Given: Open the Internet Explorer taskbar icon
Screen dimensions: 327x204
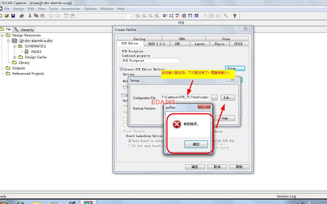Looking at the screenshot, I should coord(21,203).
